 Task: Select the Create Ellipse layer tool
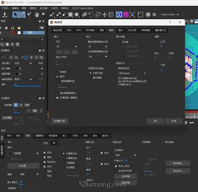77,15
